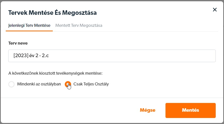This screenshot has height=124, width=224.
Task: Click the dialog title 'Tervek Mentése És Megosztása'
Action: pyautogui.click(x=52, y=13)
